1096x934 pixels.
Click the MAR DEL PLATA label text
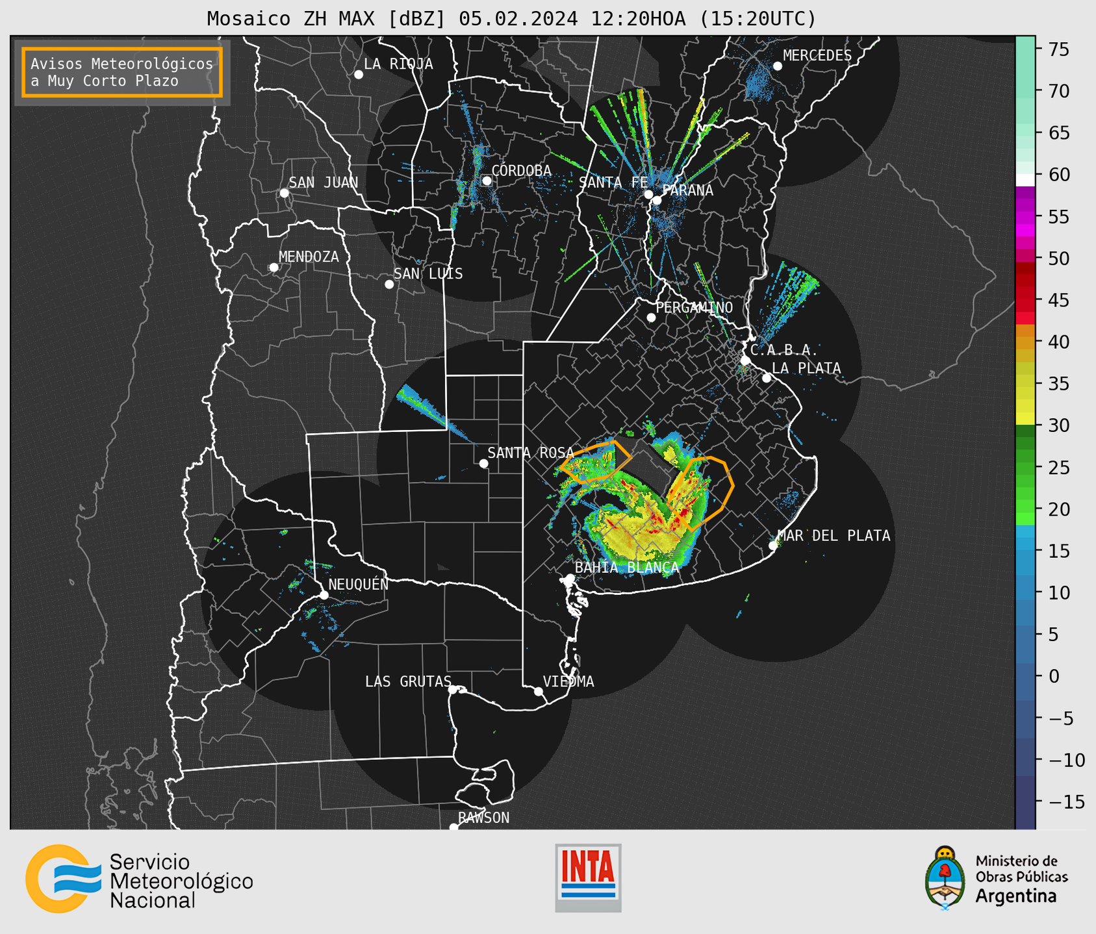[834, 536]
